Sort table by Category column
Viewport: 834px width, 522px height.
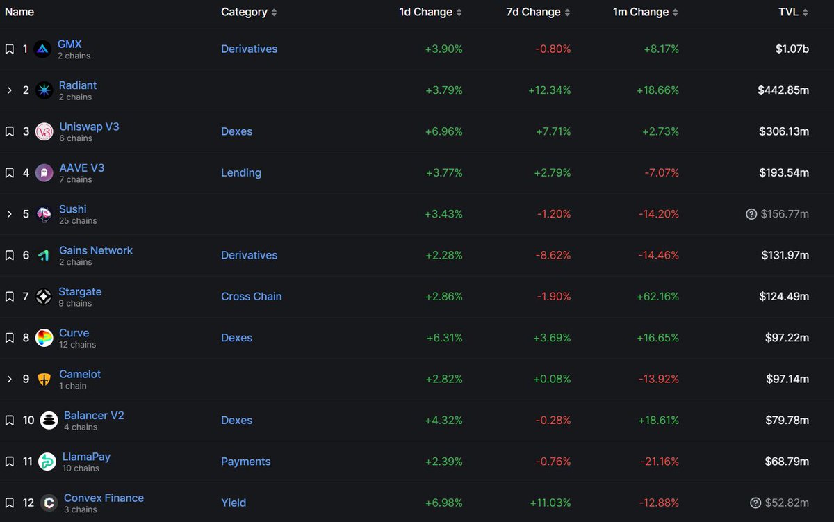249,12
